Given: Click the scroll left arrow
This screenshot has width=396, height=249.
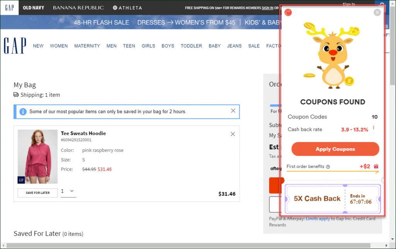Looking at the screenshot, I should click(3, 246).
